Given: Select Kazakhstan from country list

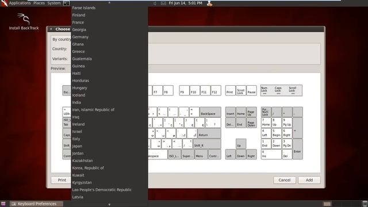Looking at the screenshot, I should 109,160.
